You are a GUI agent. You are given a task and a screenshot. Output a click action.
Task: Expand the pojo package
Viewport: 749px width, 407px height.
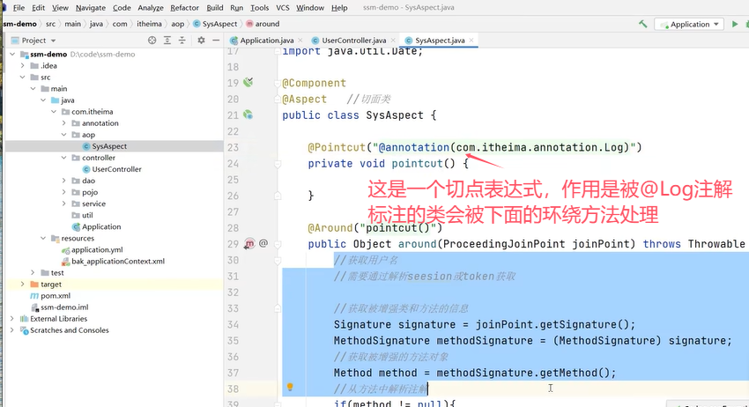[x=63, y=192]
